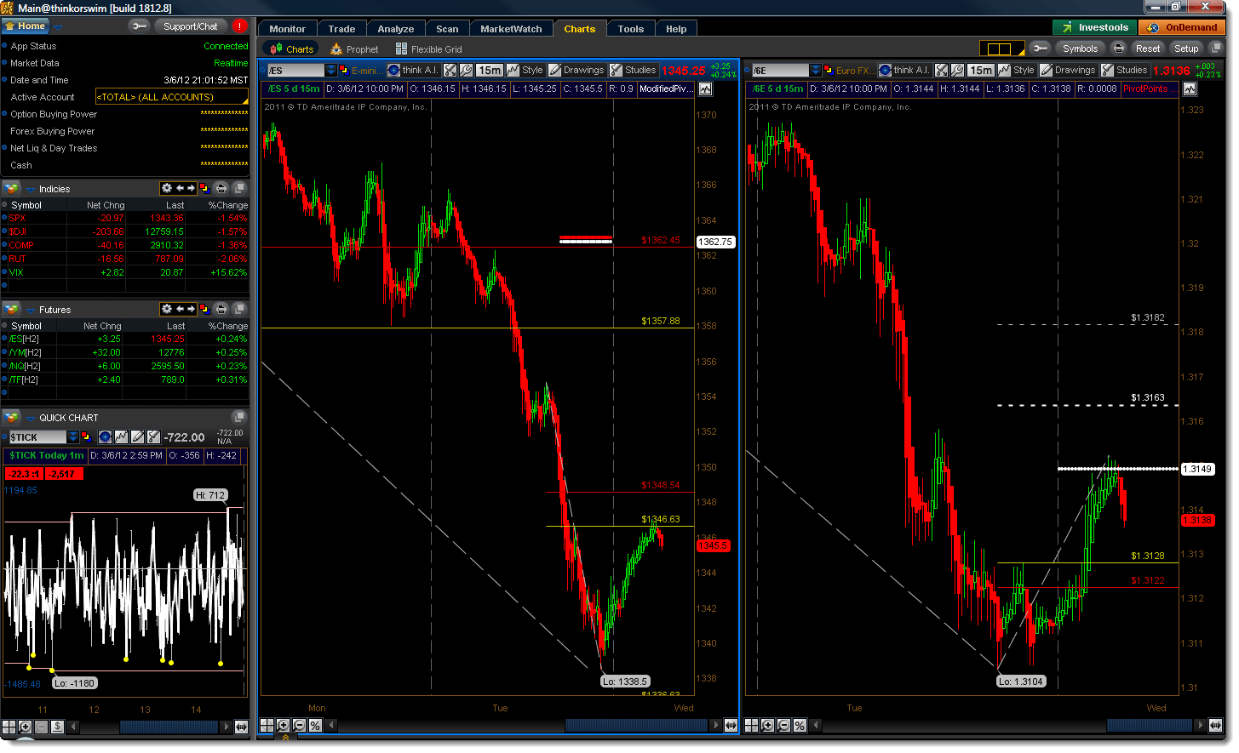Toggle the blue dot for /YM[H2] row
Viewport: 1239px width, 753px height.
4,352
